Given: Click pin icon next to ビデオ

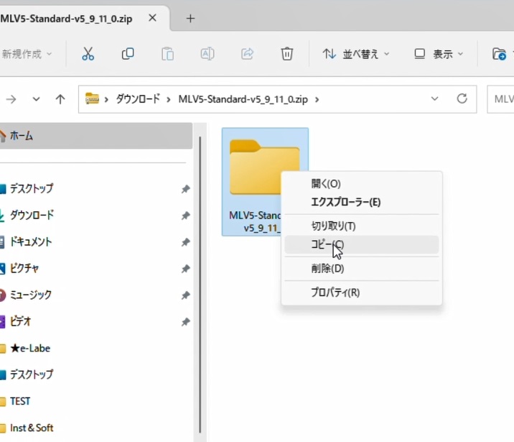Looking at the screenshot, I should [186, 321].
